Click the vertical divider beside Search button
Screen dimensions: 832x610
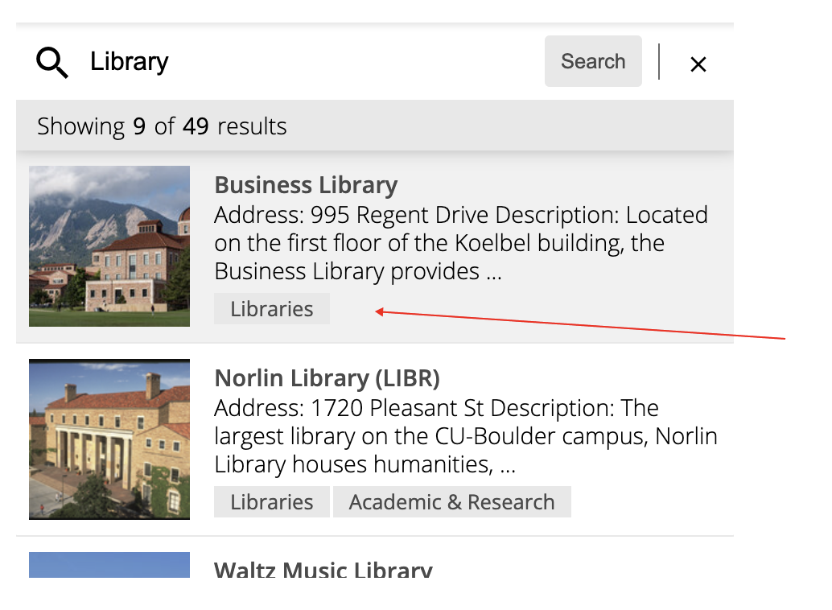659,62
